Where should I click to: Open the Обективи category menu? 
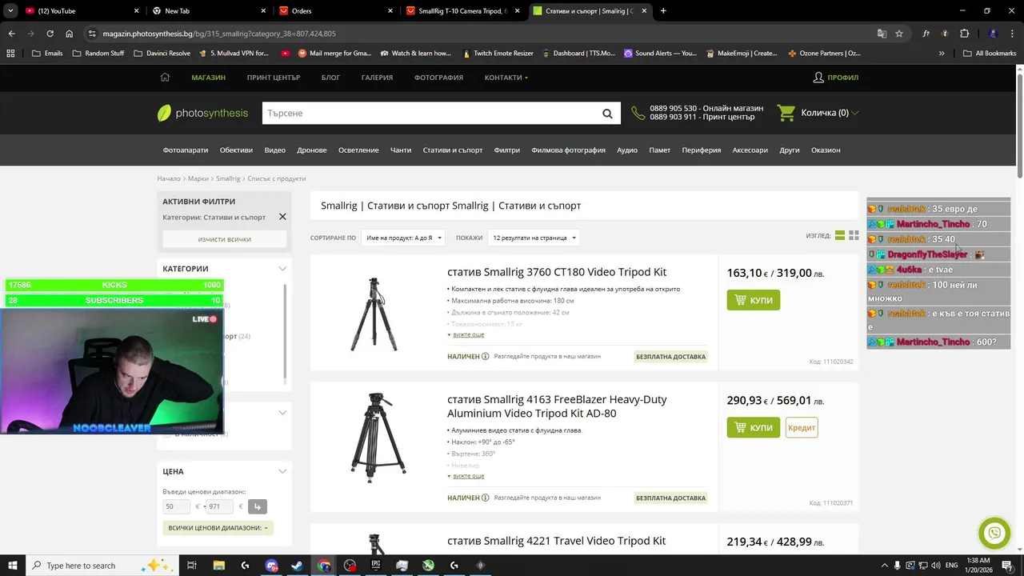click(236, 150)
